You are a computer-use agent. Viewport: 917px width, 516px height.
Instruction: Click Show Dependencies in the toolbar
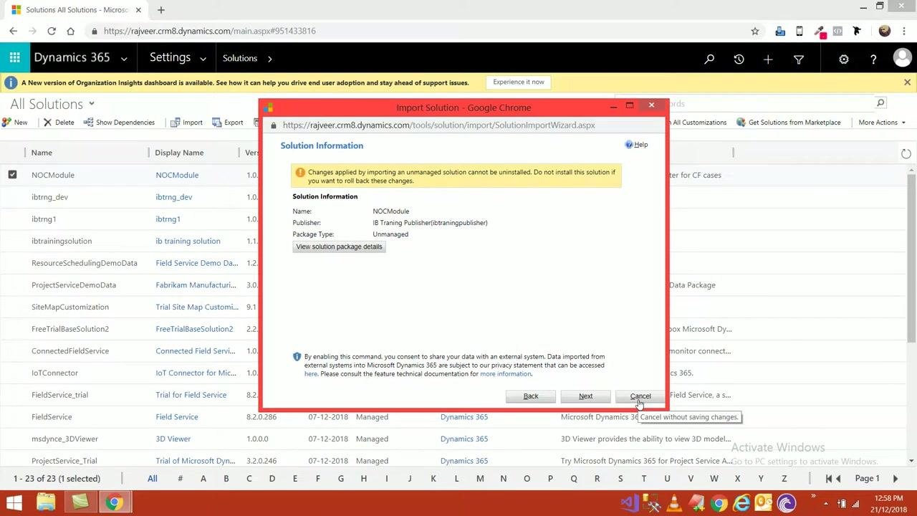119,123
